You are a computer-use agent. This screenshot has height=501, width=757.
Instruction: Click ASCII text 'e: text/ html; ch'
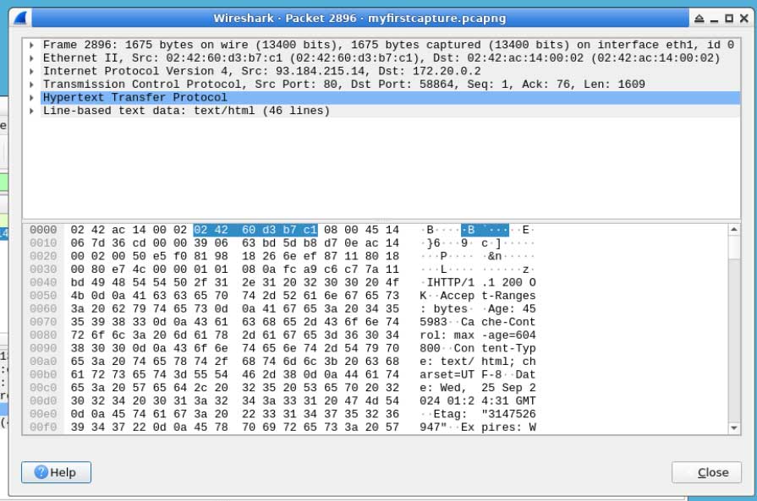tap(478, 362)
